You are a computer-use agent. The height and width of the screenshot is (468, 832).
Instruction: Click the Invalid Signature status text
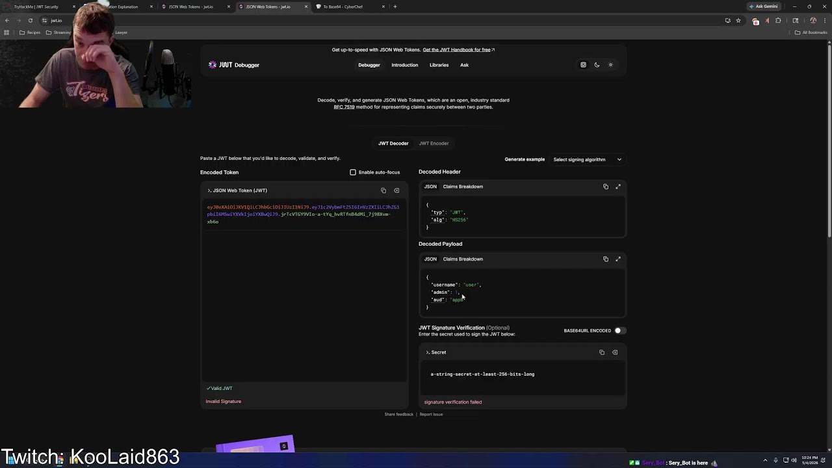tap(223, 401)
